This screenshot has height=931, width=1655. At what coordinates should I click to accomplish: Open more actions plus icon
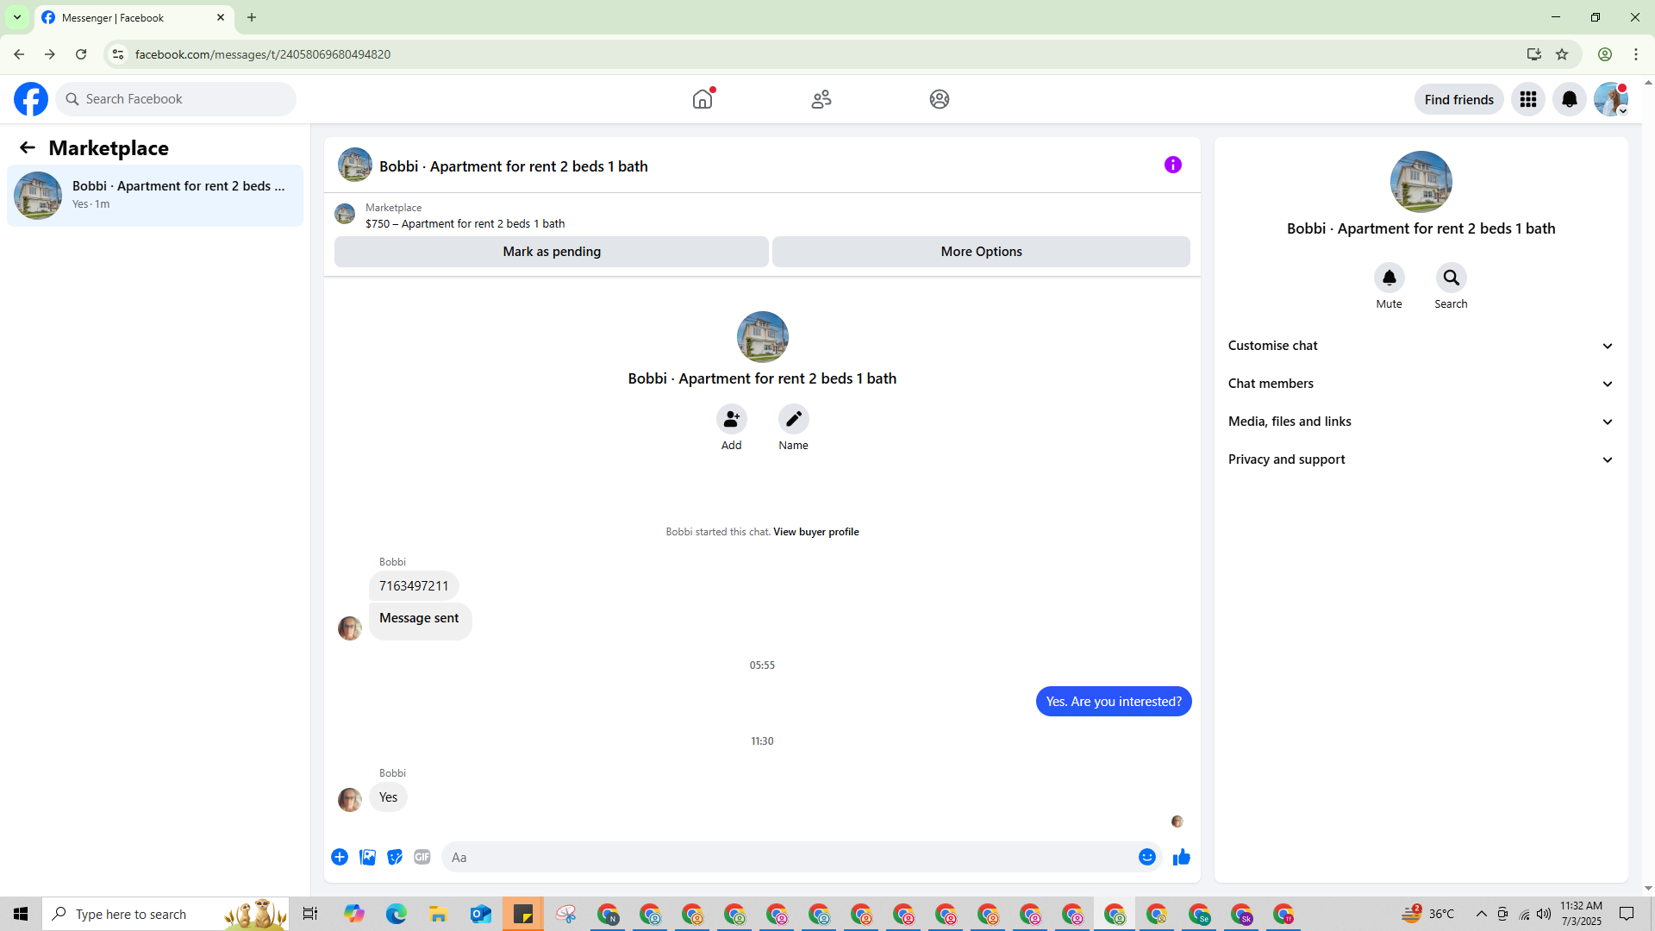[x=340, y=857]
